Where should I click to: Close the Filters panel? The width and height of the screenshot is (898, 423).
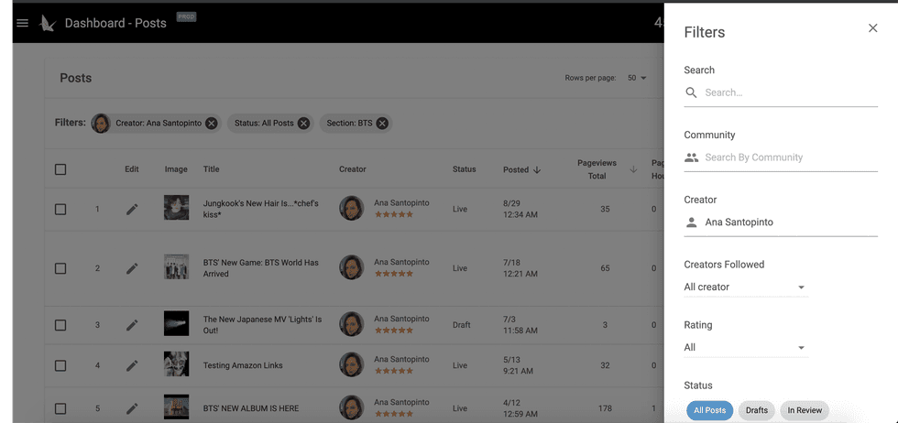point(872,28)
